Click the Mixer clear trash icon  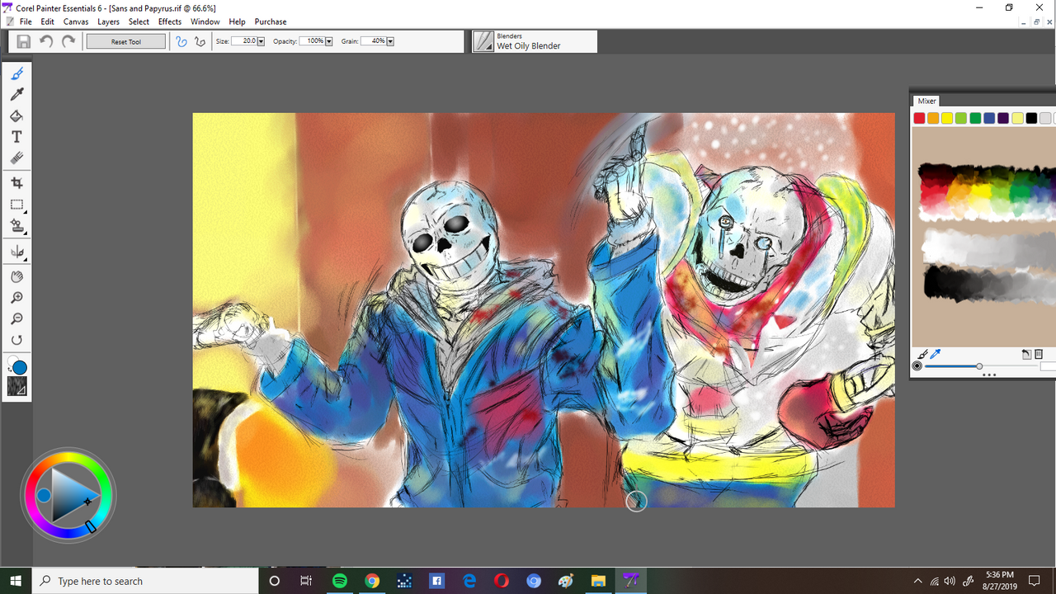point(1039,354)
